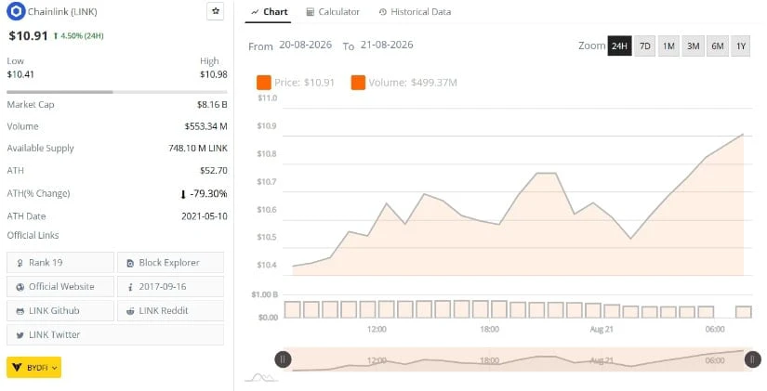This screenshot has width=767, height=391.
Task: Open the LINK Github link
Action: [60, 310]
